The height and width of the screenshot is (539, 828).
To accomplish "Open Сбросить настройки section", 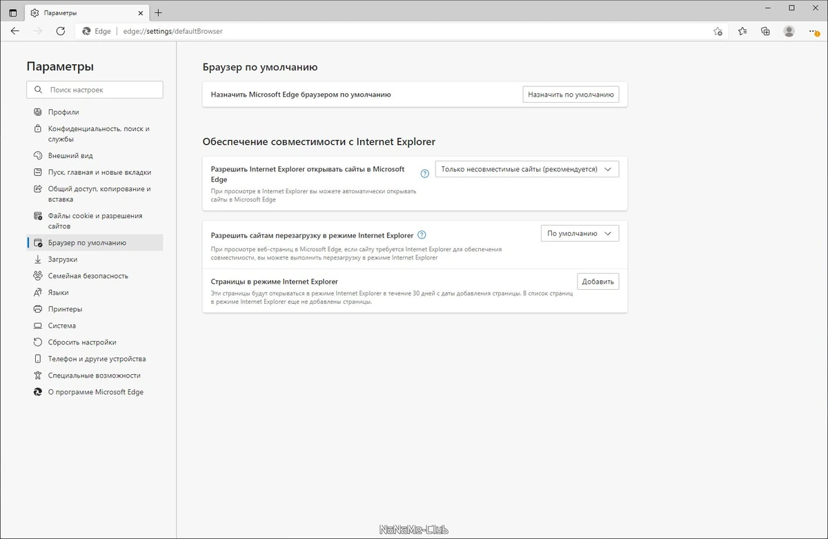I will [x=95, y=342].
